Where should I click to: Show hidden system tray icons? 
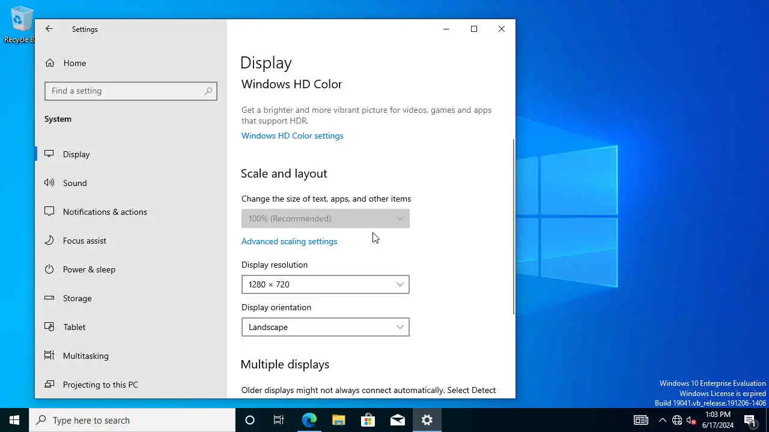point(662,420)
